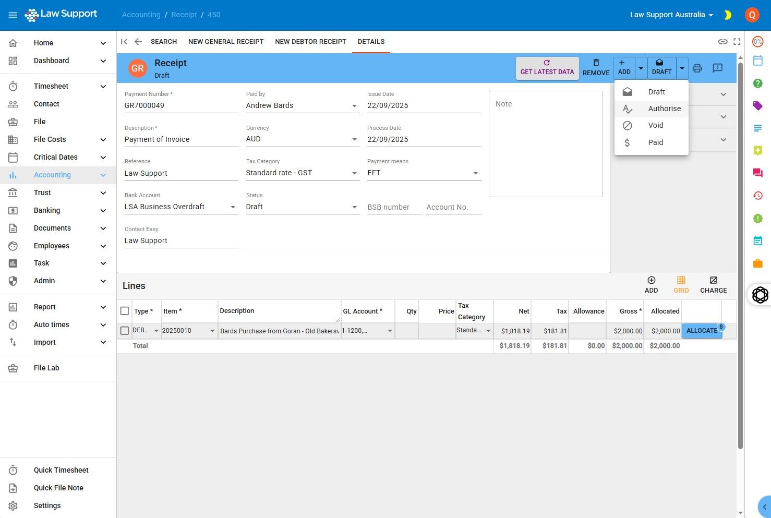Tick the select-all checkbox in Lines header
The width and height of the screenshot is (771, 518).
[125, 311]
